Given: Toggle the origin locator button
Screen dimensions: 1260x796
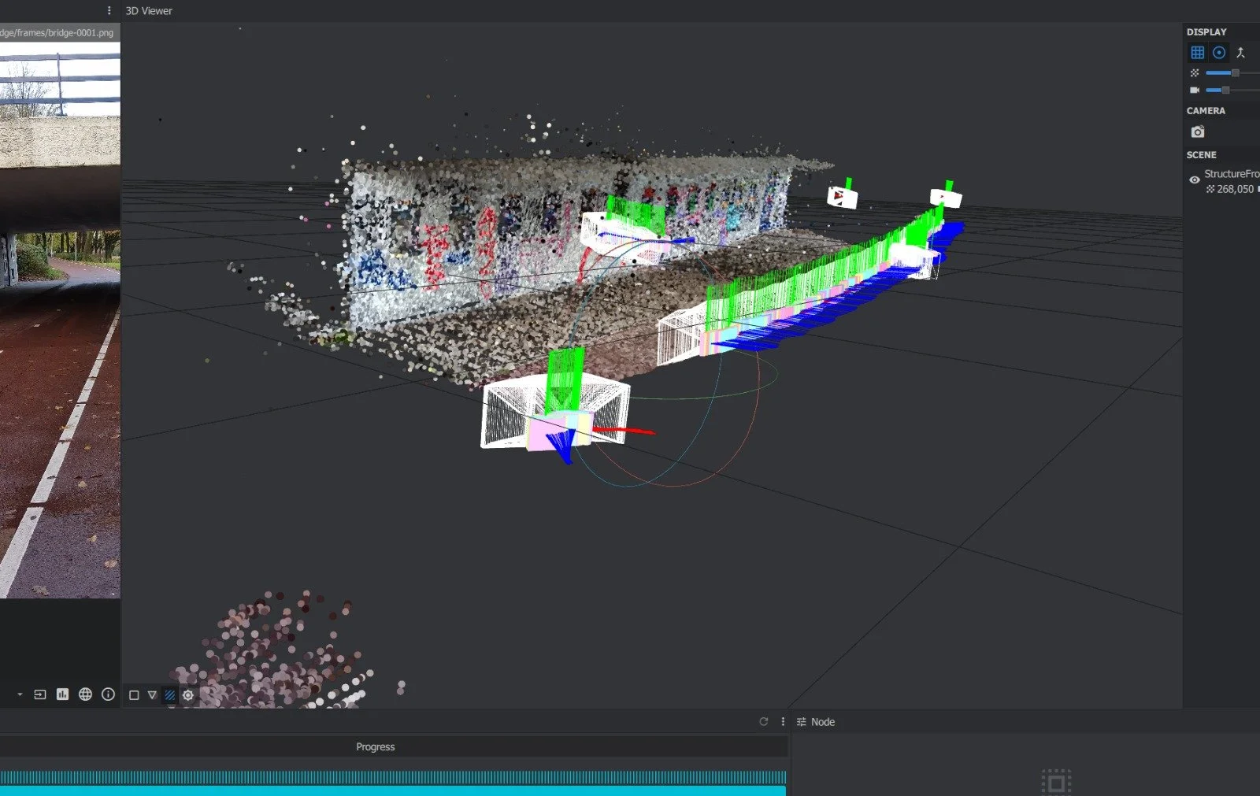Looking at the screenshot, I should (1240, 53).
